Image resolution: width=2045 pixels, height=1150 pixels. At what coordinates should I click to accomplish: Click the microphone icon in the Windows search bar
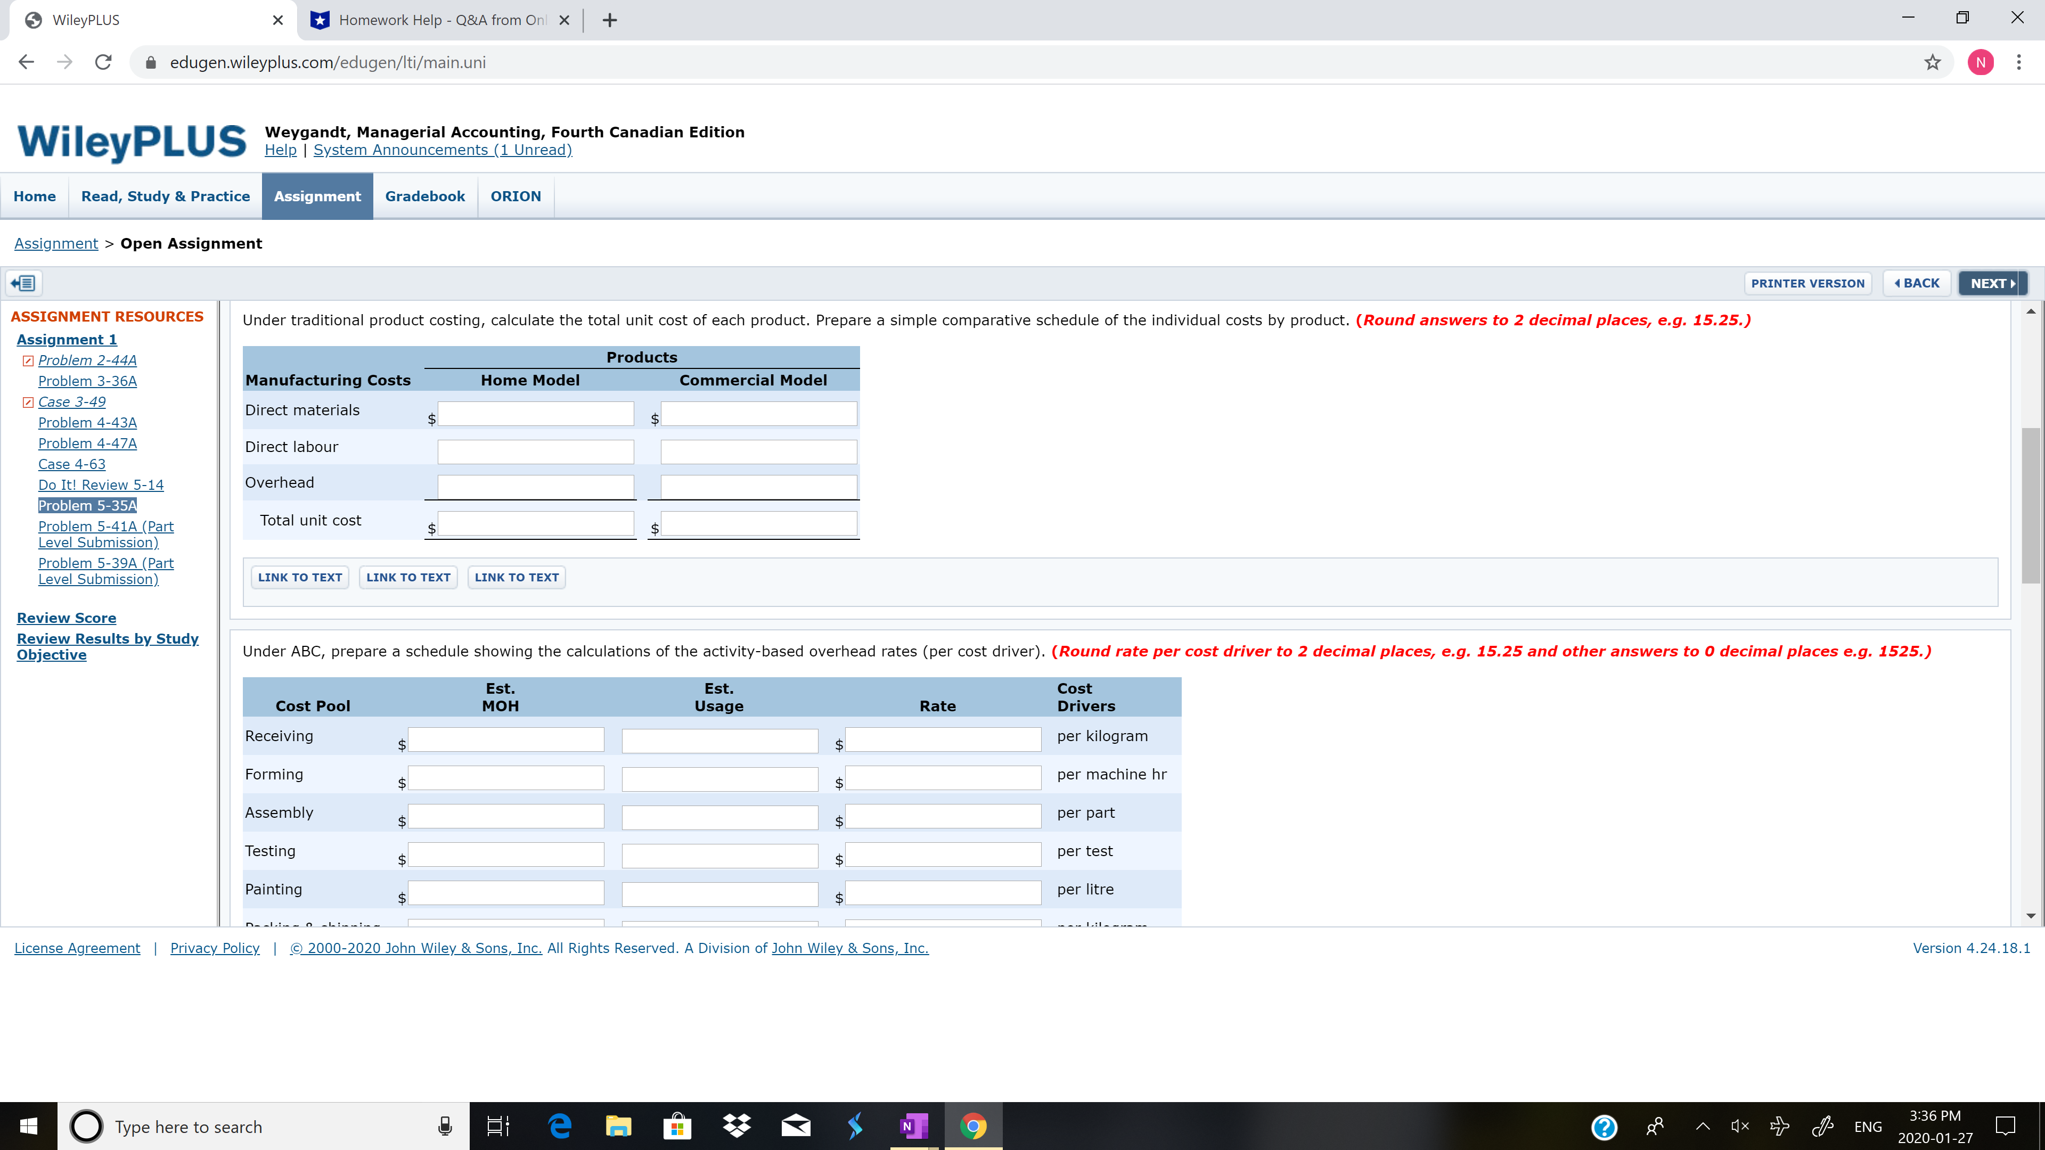[445, 1126]
